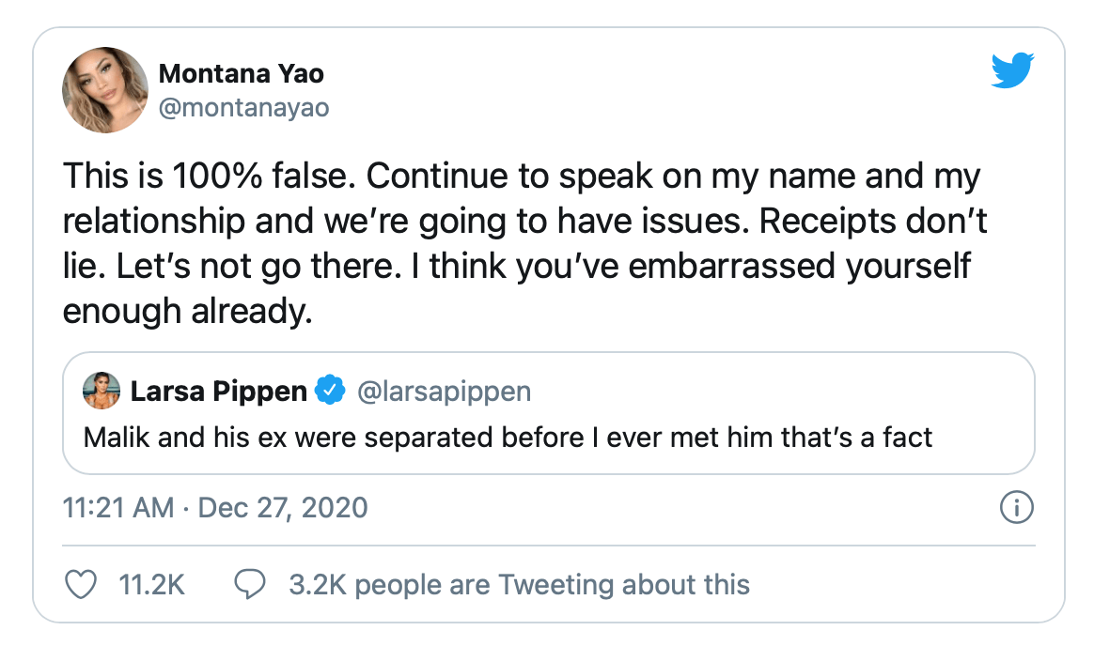Click the heart like icon

coord(81,585)
